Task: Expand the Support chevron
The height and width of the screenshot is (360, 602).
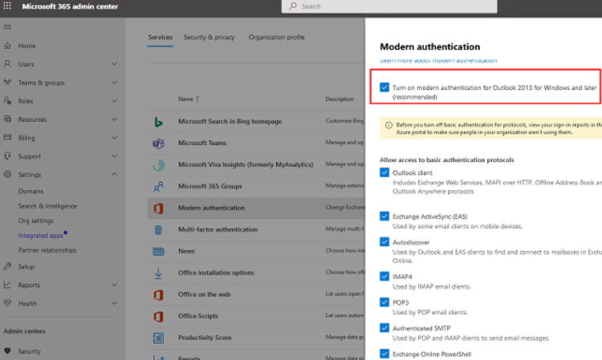Action: [x=114, y=156]
